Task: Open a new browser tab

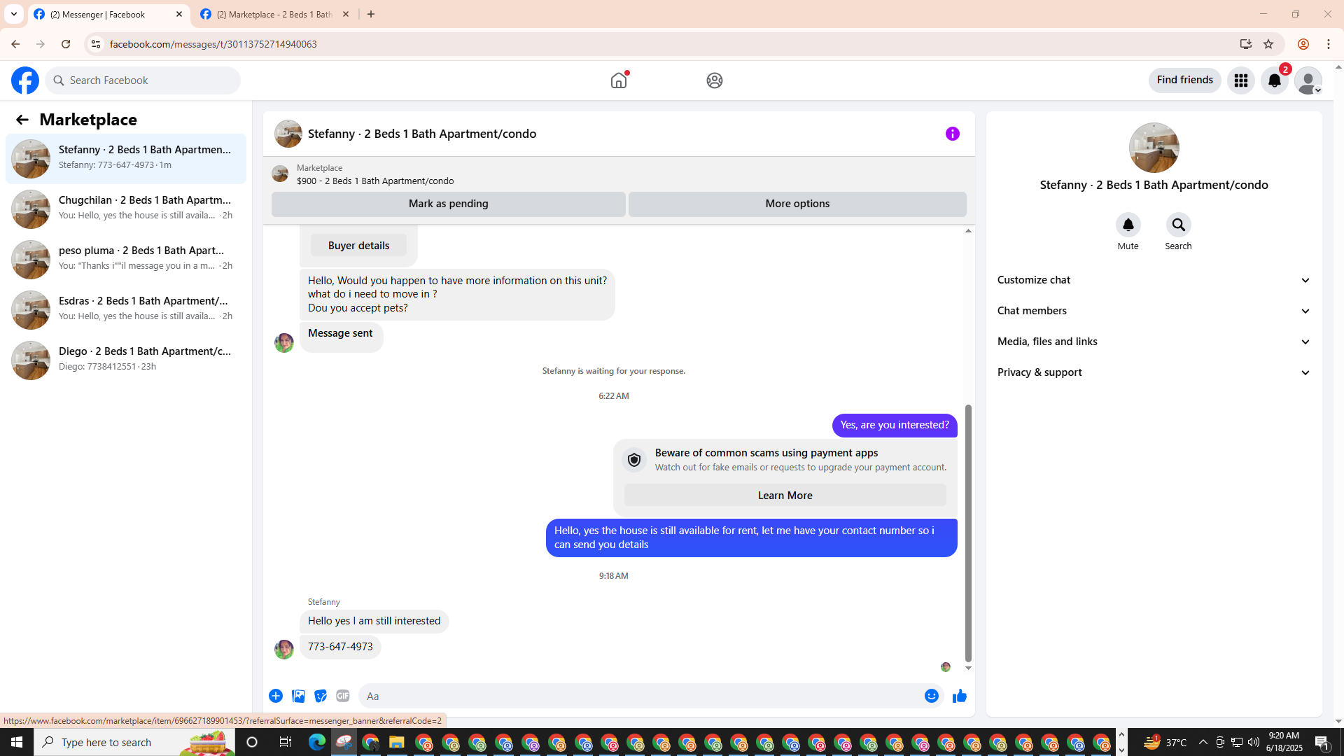Action: 371,14
